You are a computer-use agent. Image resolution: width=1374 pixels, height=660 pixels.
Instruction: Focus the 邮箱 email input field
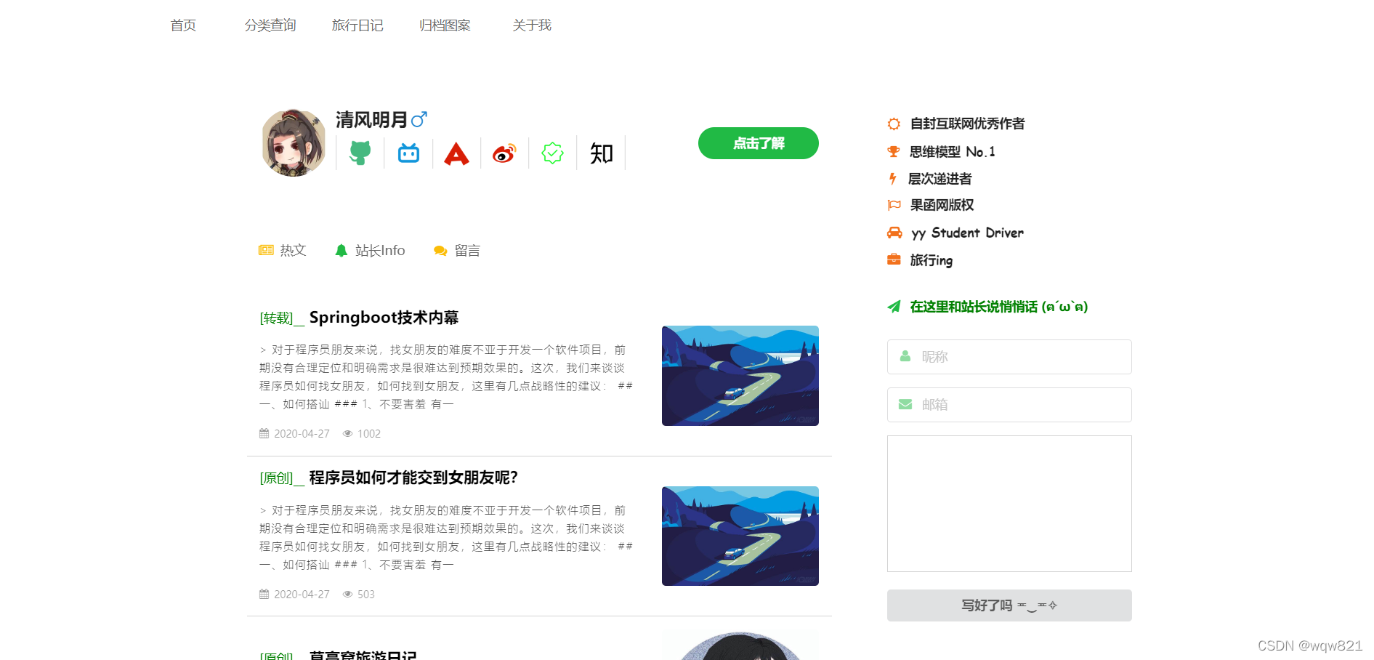1009,405
